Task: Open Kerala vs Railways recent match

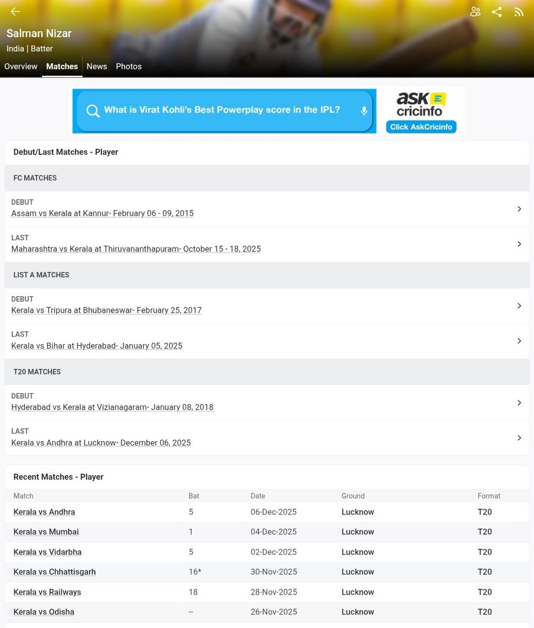Action: pos(47,592)
